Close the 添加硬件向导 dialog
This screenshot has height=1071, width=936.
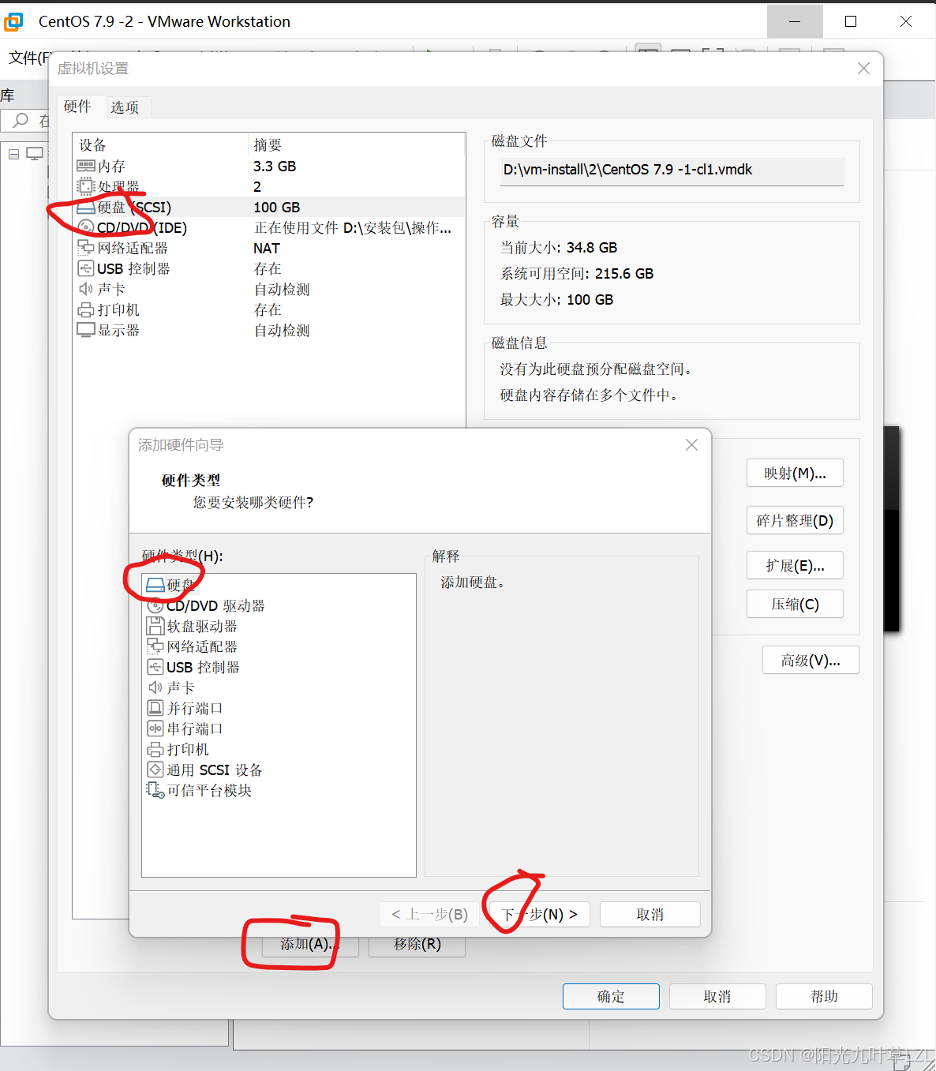point(691,445)
